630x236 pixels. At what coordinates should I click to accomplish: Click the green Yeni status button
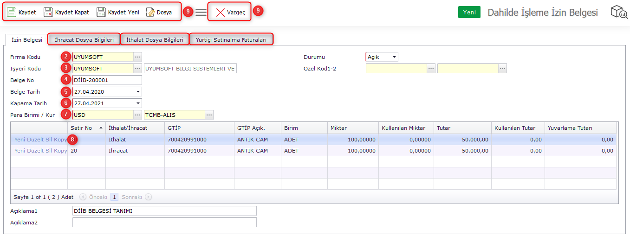tap(469, 13)
